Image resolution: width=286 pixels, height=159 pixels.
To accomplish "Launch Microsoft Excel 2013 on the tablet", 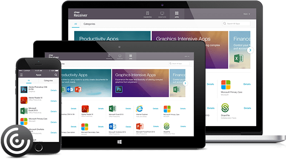I will tap(112, 109).
